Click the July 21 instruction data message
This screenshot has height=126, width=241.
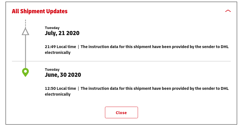(x=137, y=50)
